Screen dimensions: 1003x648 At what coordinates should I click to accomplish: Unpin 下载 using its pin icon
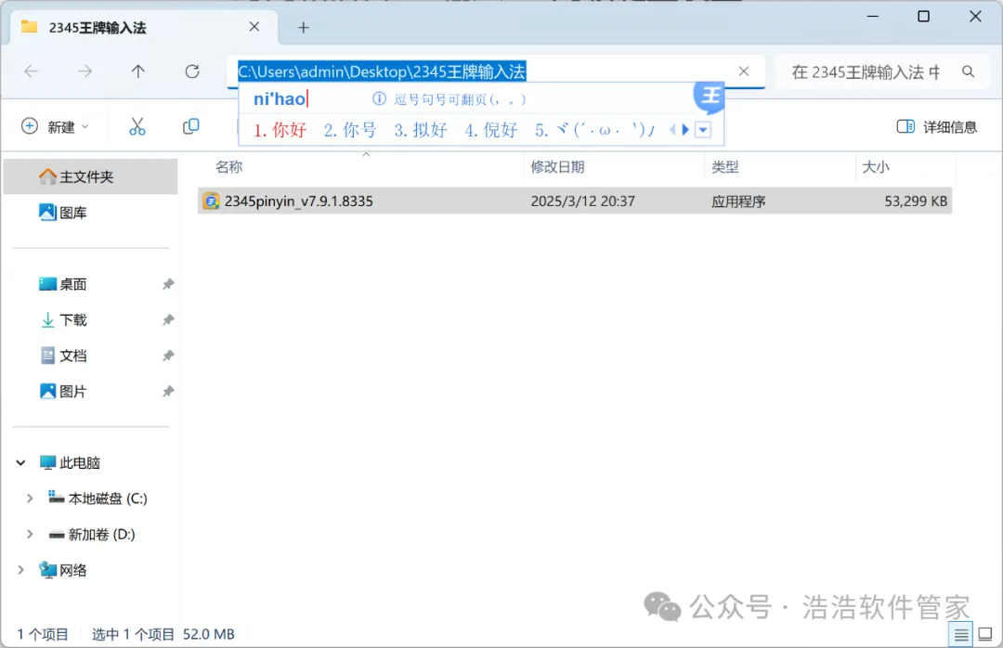(x=167, y=320)
